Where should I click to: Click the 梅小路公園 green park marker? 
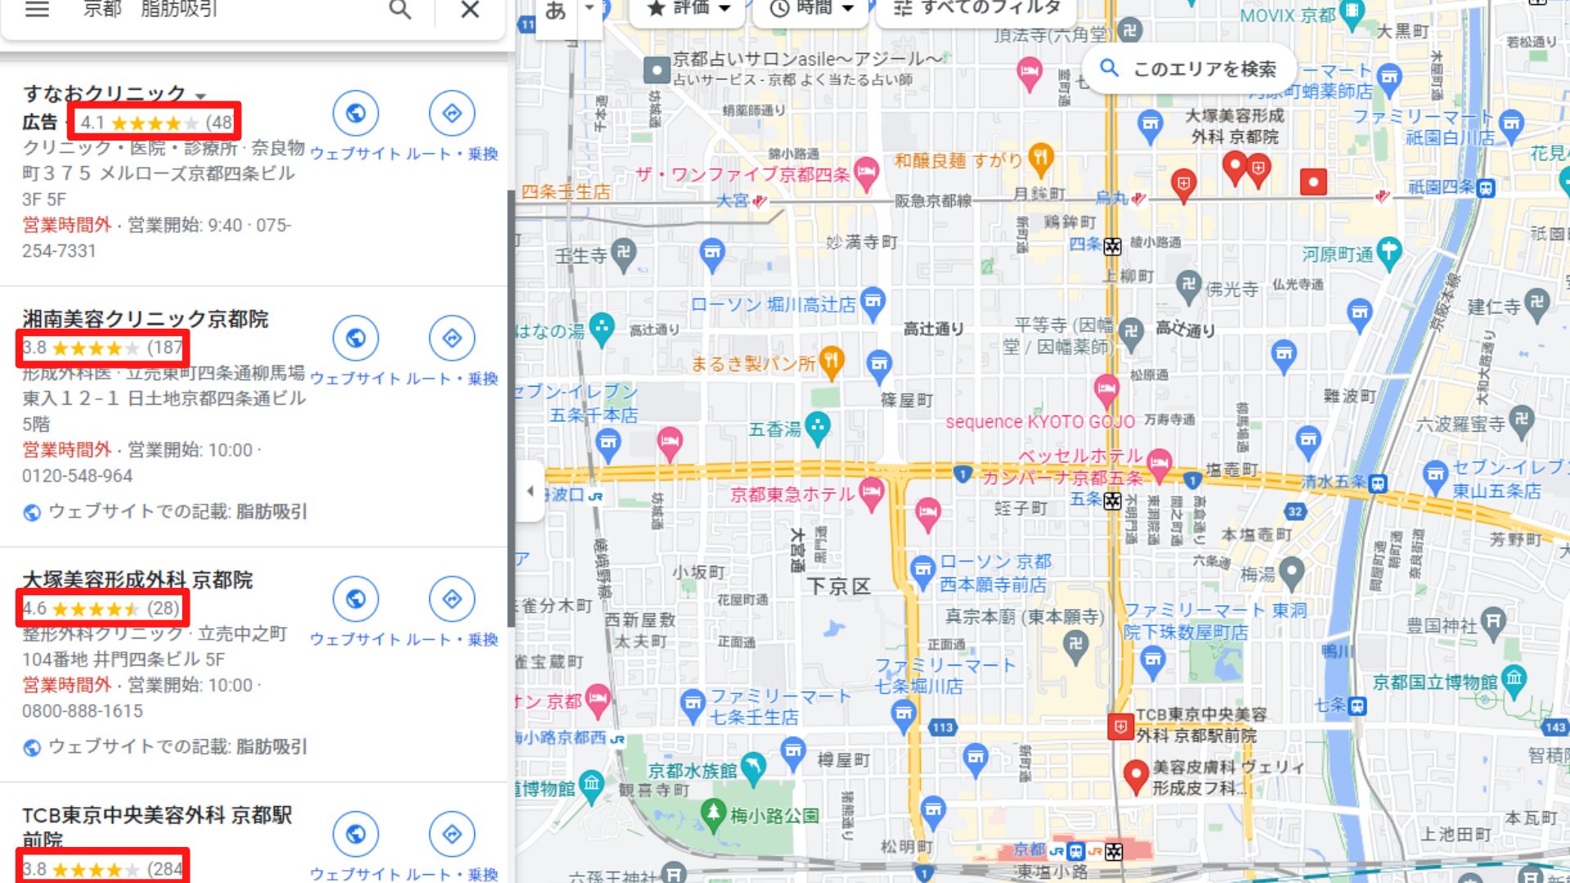[714, 814]
